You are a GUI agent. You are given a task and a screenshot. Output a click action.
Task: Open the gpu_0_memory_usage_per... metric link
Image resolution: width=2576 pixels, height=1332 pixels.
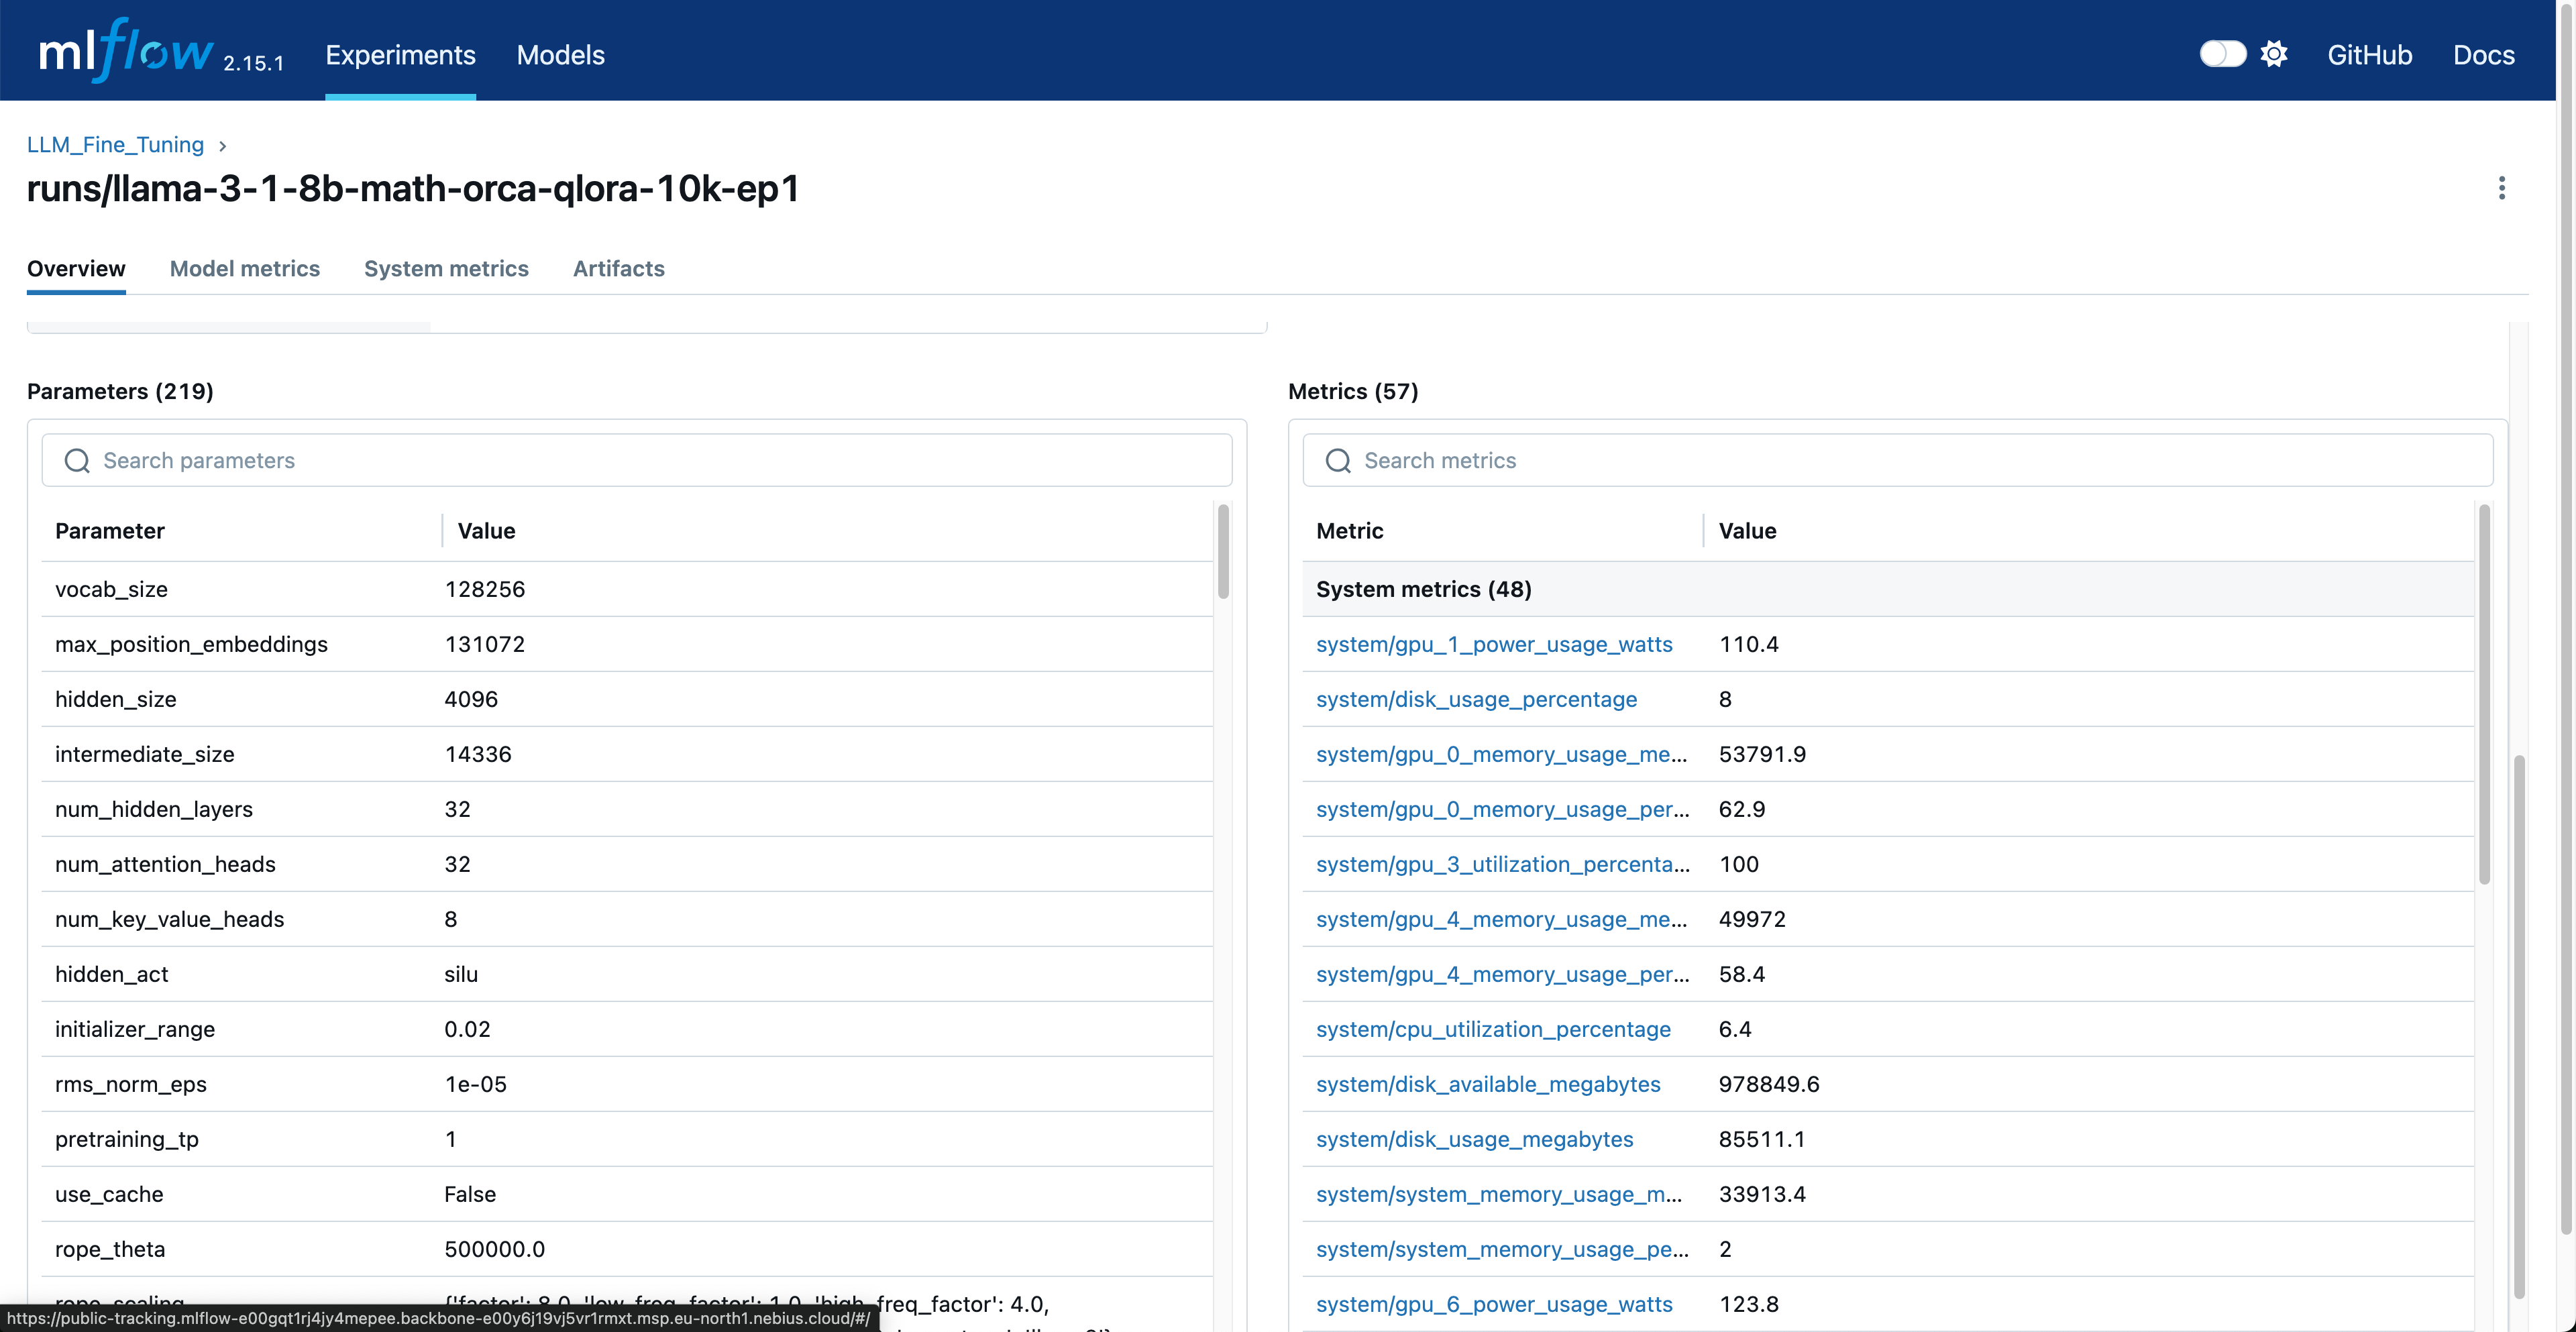[1503, 809]
